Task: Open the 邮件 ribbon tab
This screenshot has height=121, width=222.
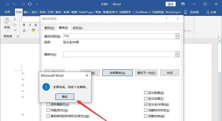Action: 58,12
